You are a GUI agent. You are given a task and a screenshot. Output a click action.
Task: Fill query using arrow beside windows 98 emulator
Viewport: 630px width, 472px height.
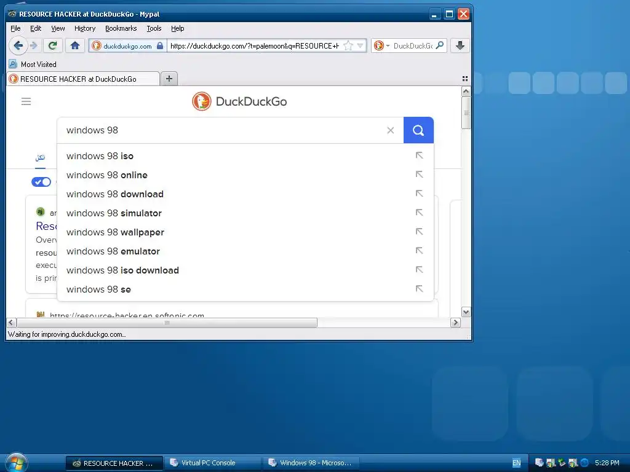419,251
